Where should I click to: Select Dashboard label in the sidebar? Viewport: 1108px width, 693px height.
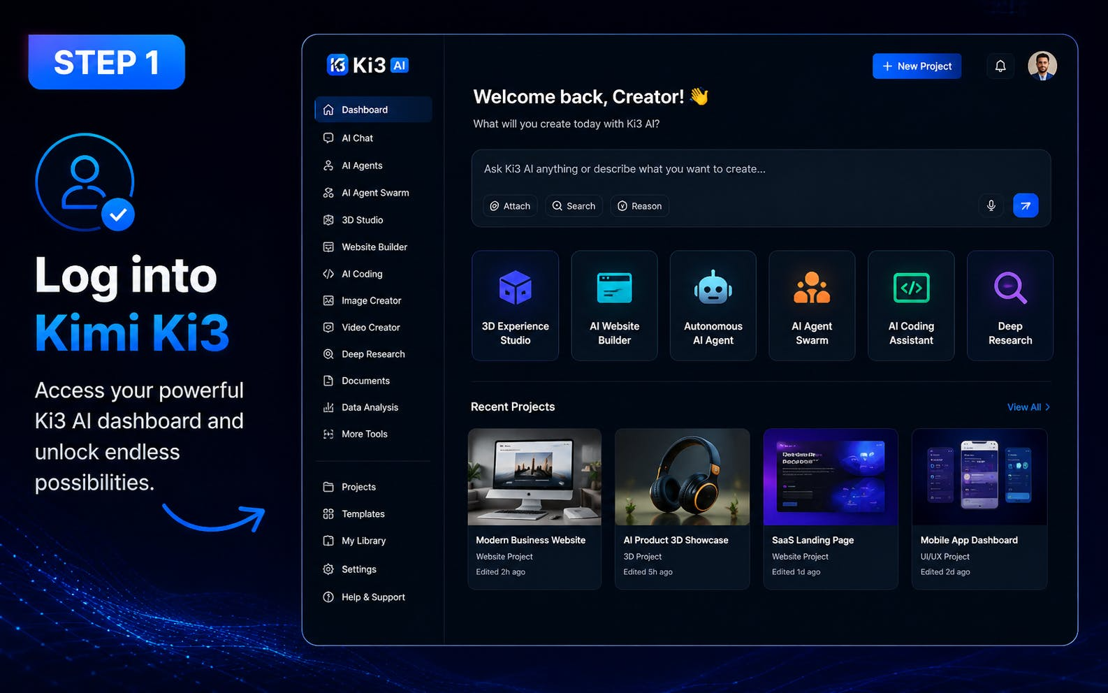pos(365,110)
